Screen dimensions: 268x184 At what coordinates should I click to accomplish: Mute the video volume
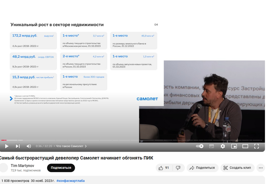pyautogui.click(x=29, y=146)
